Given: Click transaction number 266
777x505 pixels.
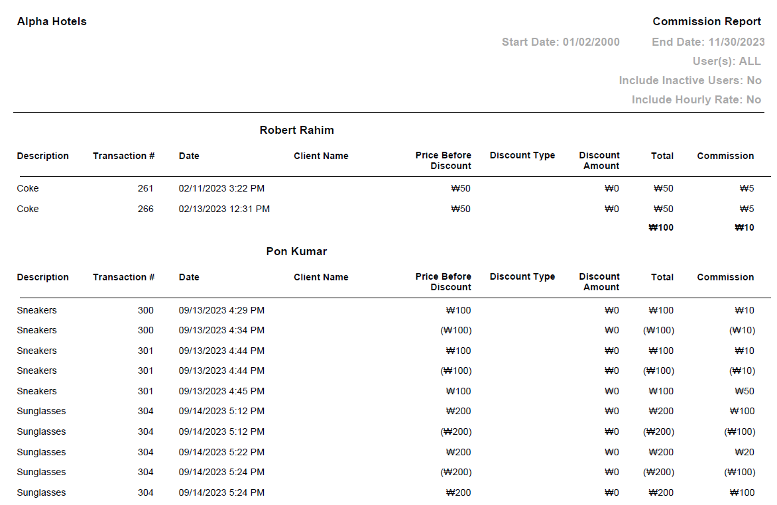Looking at the screenshot, I should point(145,209).
